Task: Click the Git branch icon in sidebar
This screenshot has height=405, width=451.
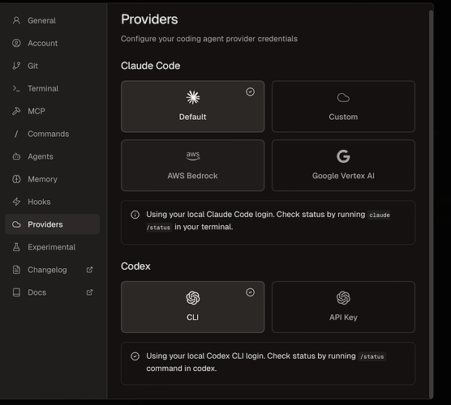Action: tap(16, 66)
